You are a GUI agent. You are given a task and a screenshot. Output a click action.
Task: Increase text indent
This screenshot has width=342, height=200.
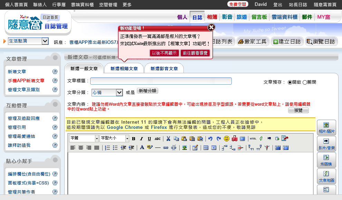(x=131, y=147)
